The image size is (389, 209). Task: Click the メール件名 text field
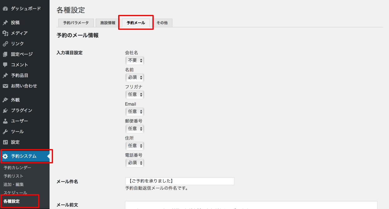[x=180, y=181]
